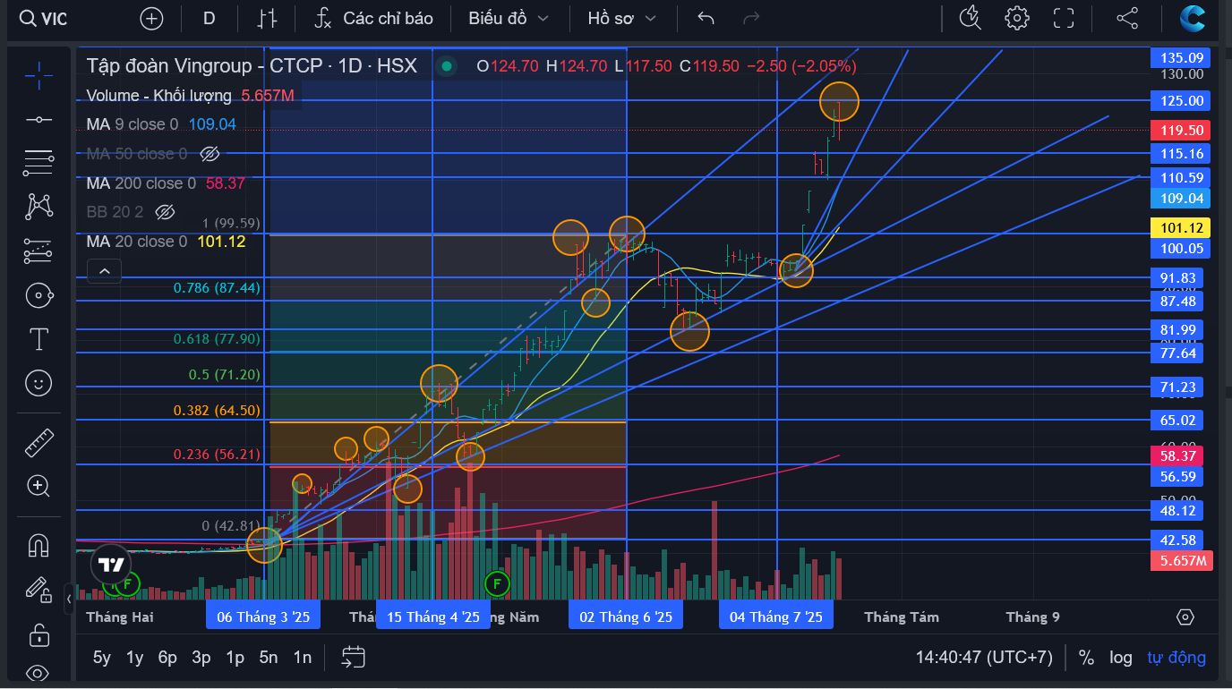This screenshot has height=689, width=1232.
Task: Toggle log scale button
Action: pyautogui.click(x=1121, y=658)
